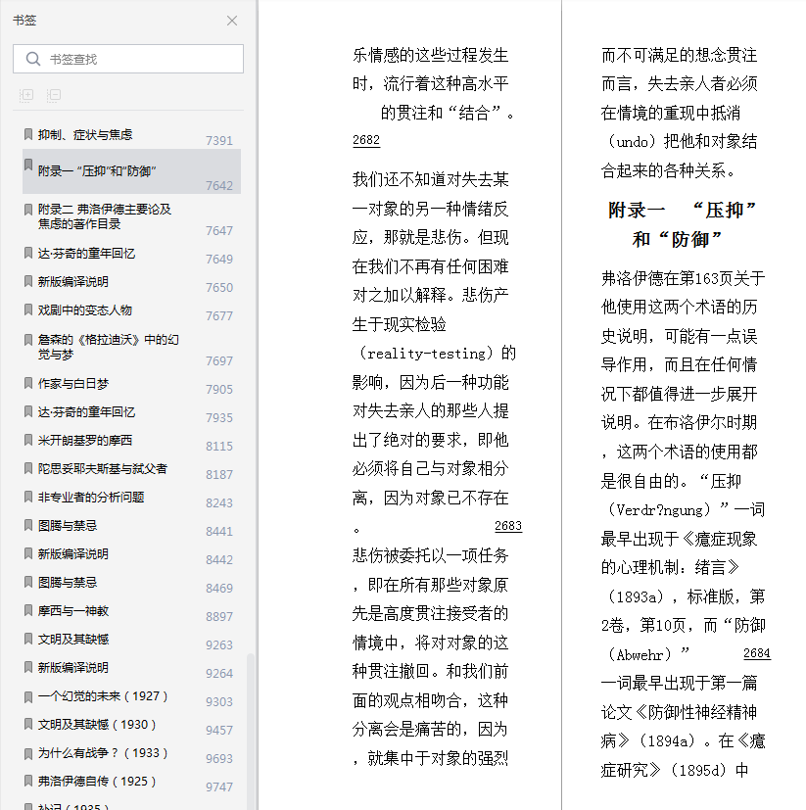Image resolution: width=806 pixels, height=810 pixels.
Task: Click bookmark icon beside 作家与白日梦
Action: coord(28,383)
